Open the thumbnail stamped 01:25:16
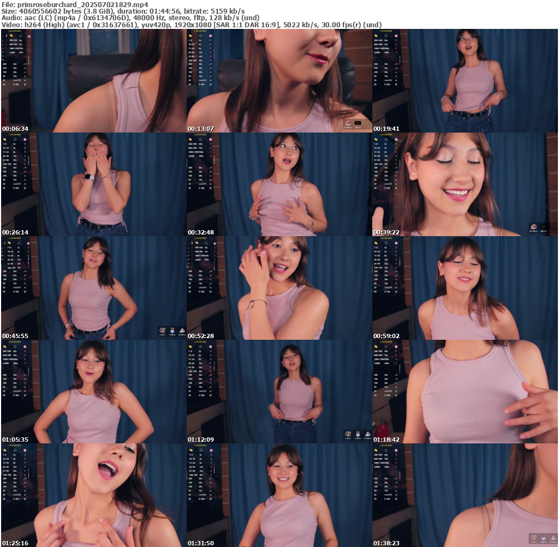The height and width of the screenshot is (547, 559). tap(94, 495)
